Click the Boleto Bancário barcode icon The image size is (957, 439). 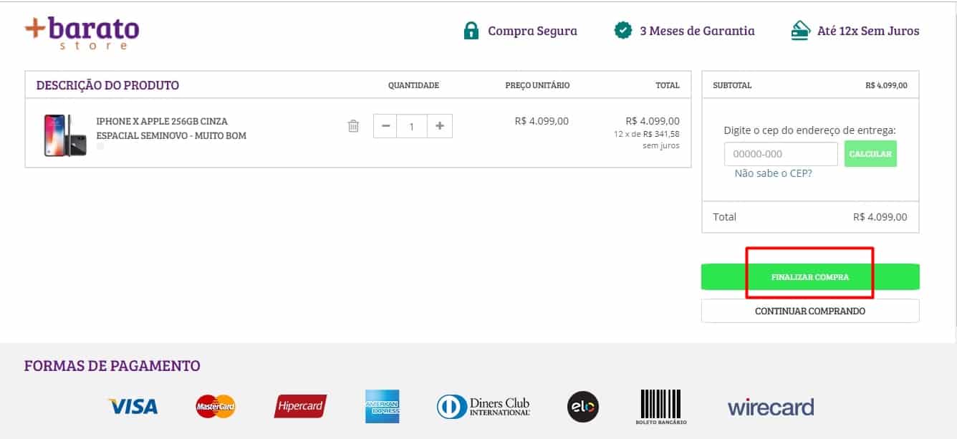pos(660,407)
